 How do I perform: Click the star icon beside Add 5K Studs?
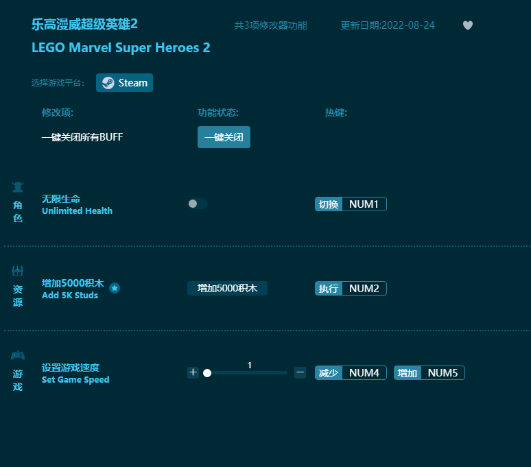tap(115, 288)
